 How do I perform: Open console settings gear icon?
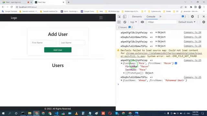204,22
